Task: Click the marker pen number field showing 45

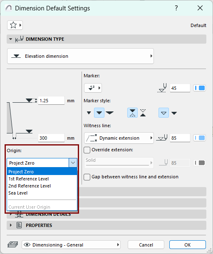Action: (x=180, y=88)
